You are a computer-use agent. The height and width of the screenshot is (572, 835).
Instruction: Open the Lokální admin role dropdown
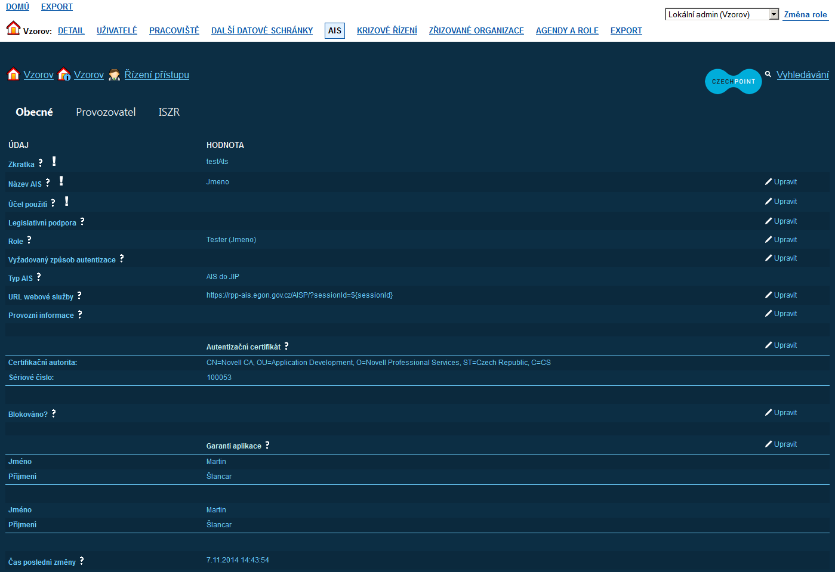tap(722, 14)
